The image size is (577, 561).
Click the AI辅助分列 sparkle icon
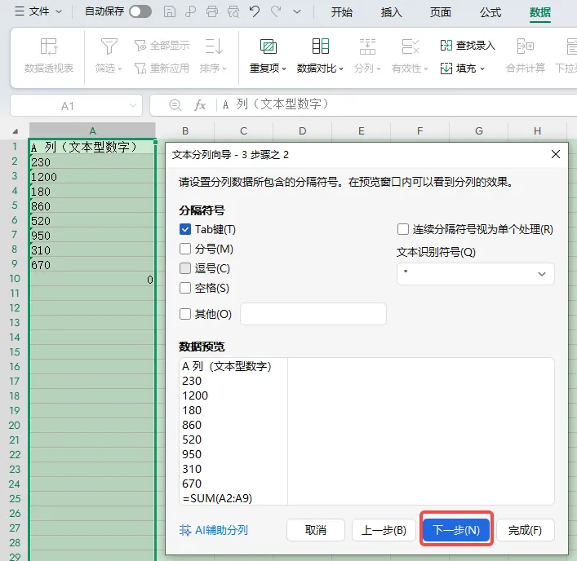tap(185, 530)
